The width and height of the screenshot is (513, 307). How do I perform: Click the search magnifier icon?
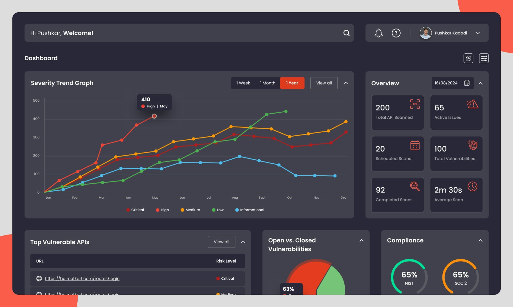pyautogui.click(x=346, y=33)
